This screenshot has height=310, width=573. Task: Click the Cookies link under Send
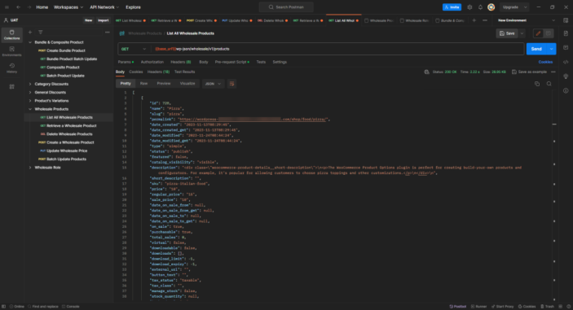pos(545,62)
